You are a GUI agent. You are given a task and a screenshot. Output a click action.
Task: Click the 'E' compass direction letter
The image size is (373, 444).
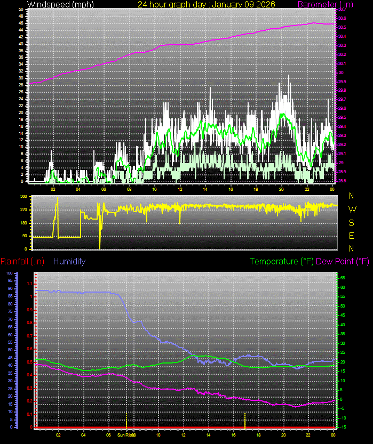(351, 236)
